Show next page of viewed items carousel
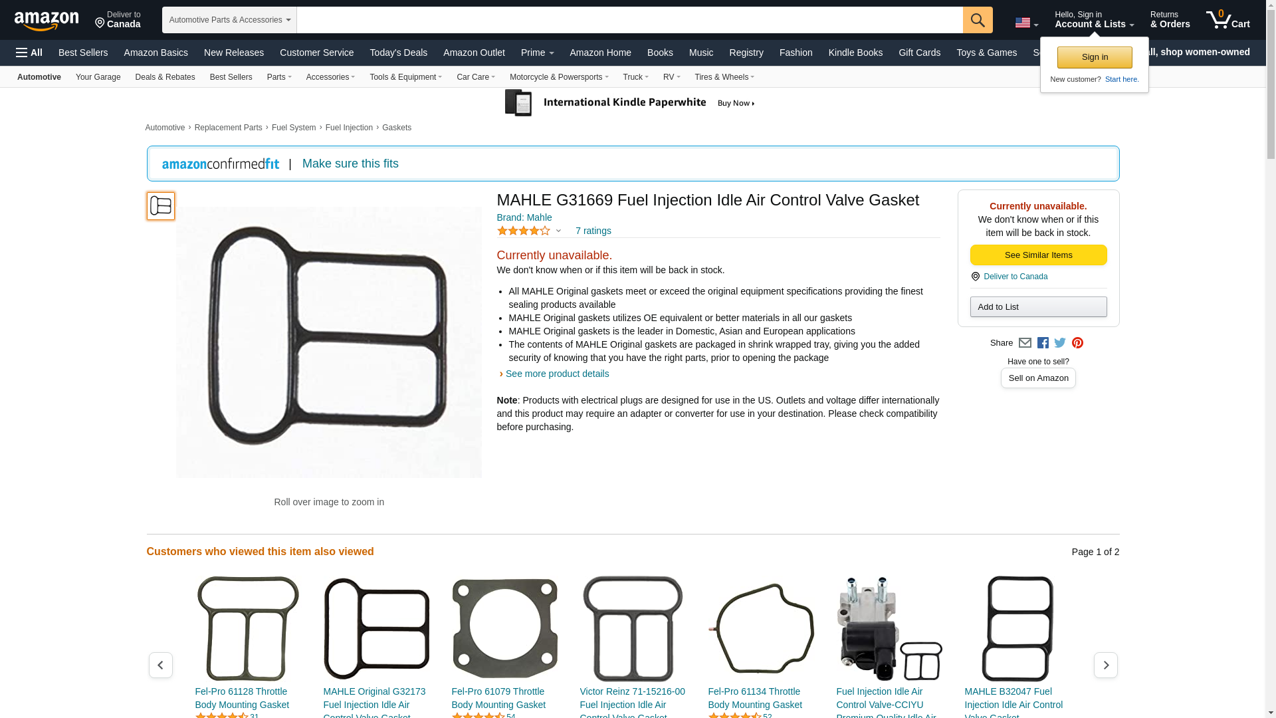This screenshot has height=718, width=1276. [1105, 665]
